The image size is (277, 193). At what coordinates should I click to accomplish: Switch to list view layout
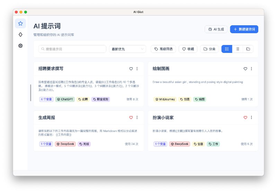click(x=238, y=49)
